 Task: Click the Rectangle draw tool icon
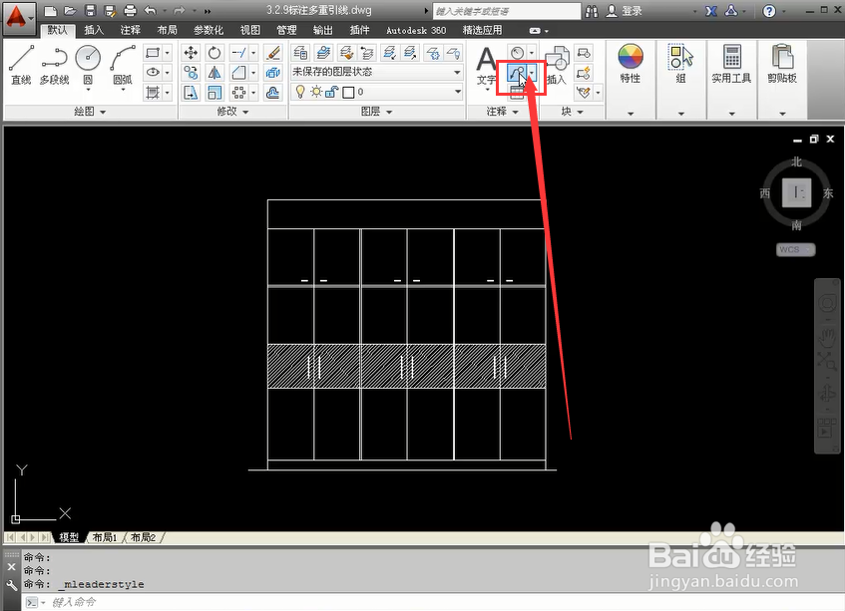coord(153,53)
